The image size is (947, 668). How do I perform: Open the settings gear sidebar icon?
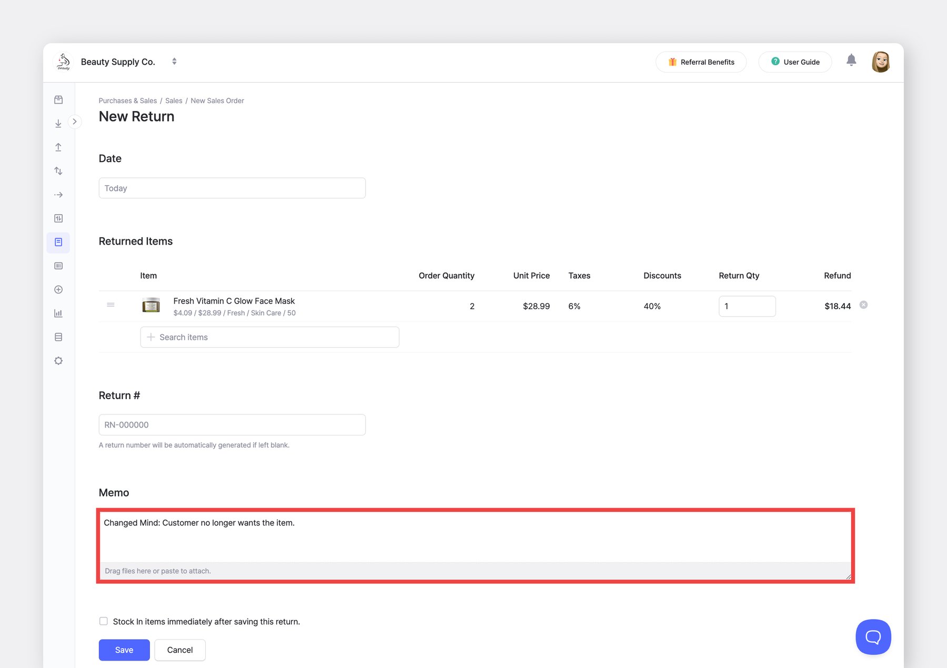[58, 361]
